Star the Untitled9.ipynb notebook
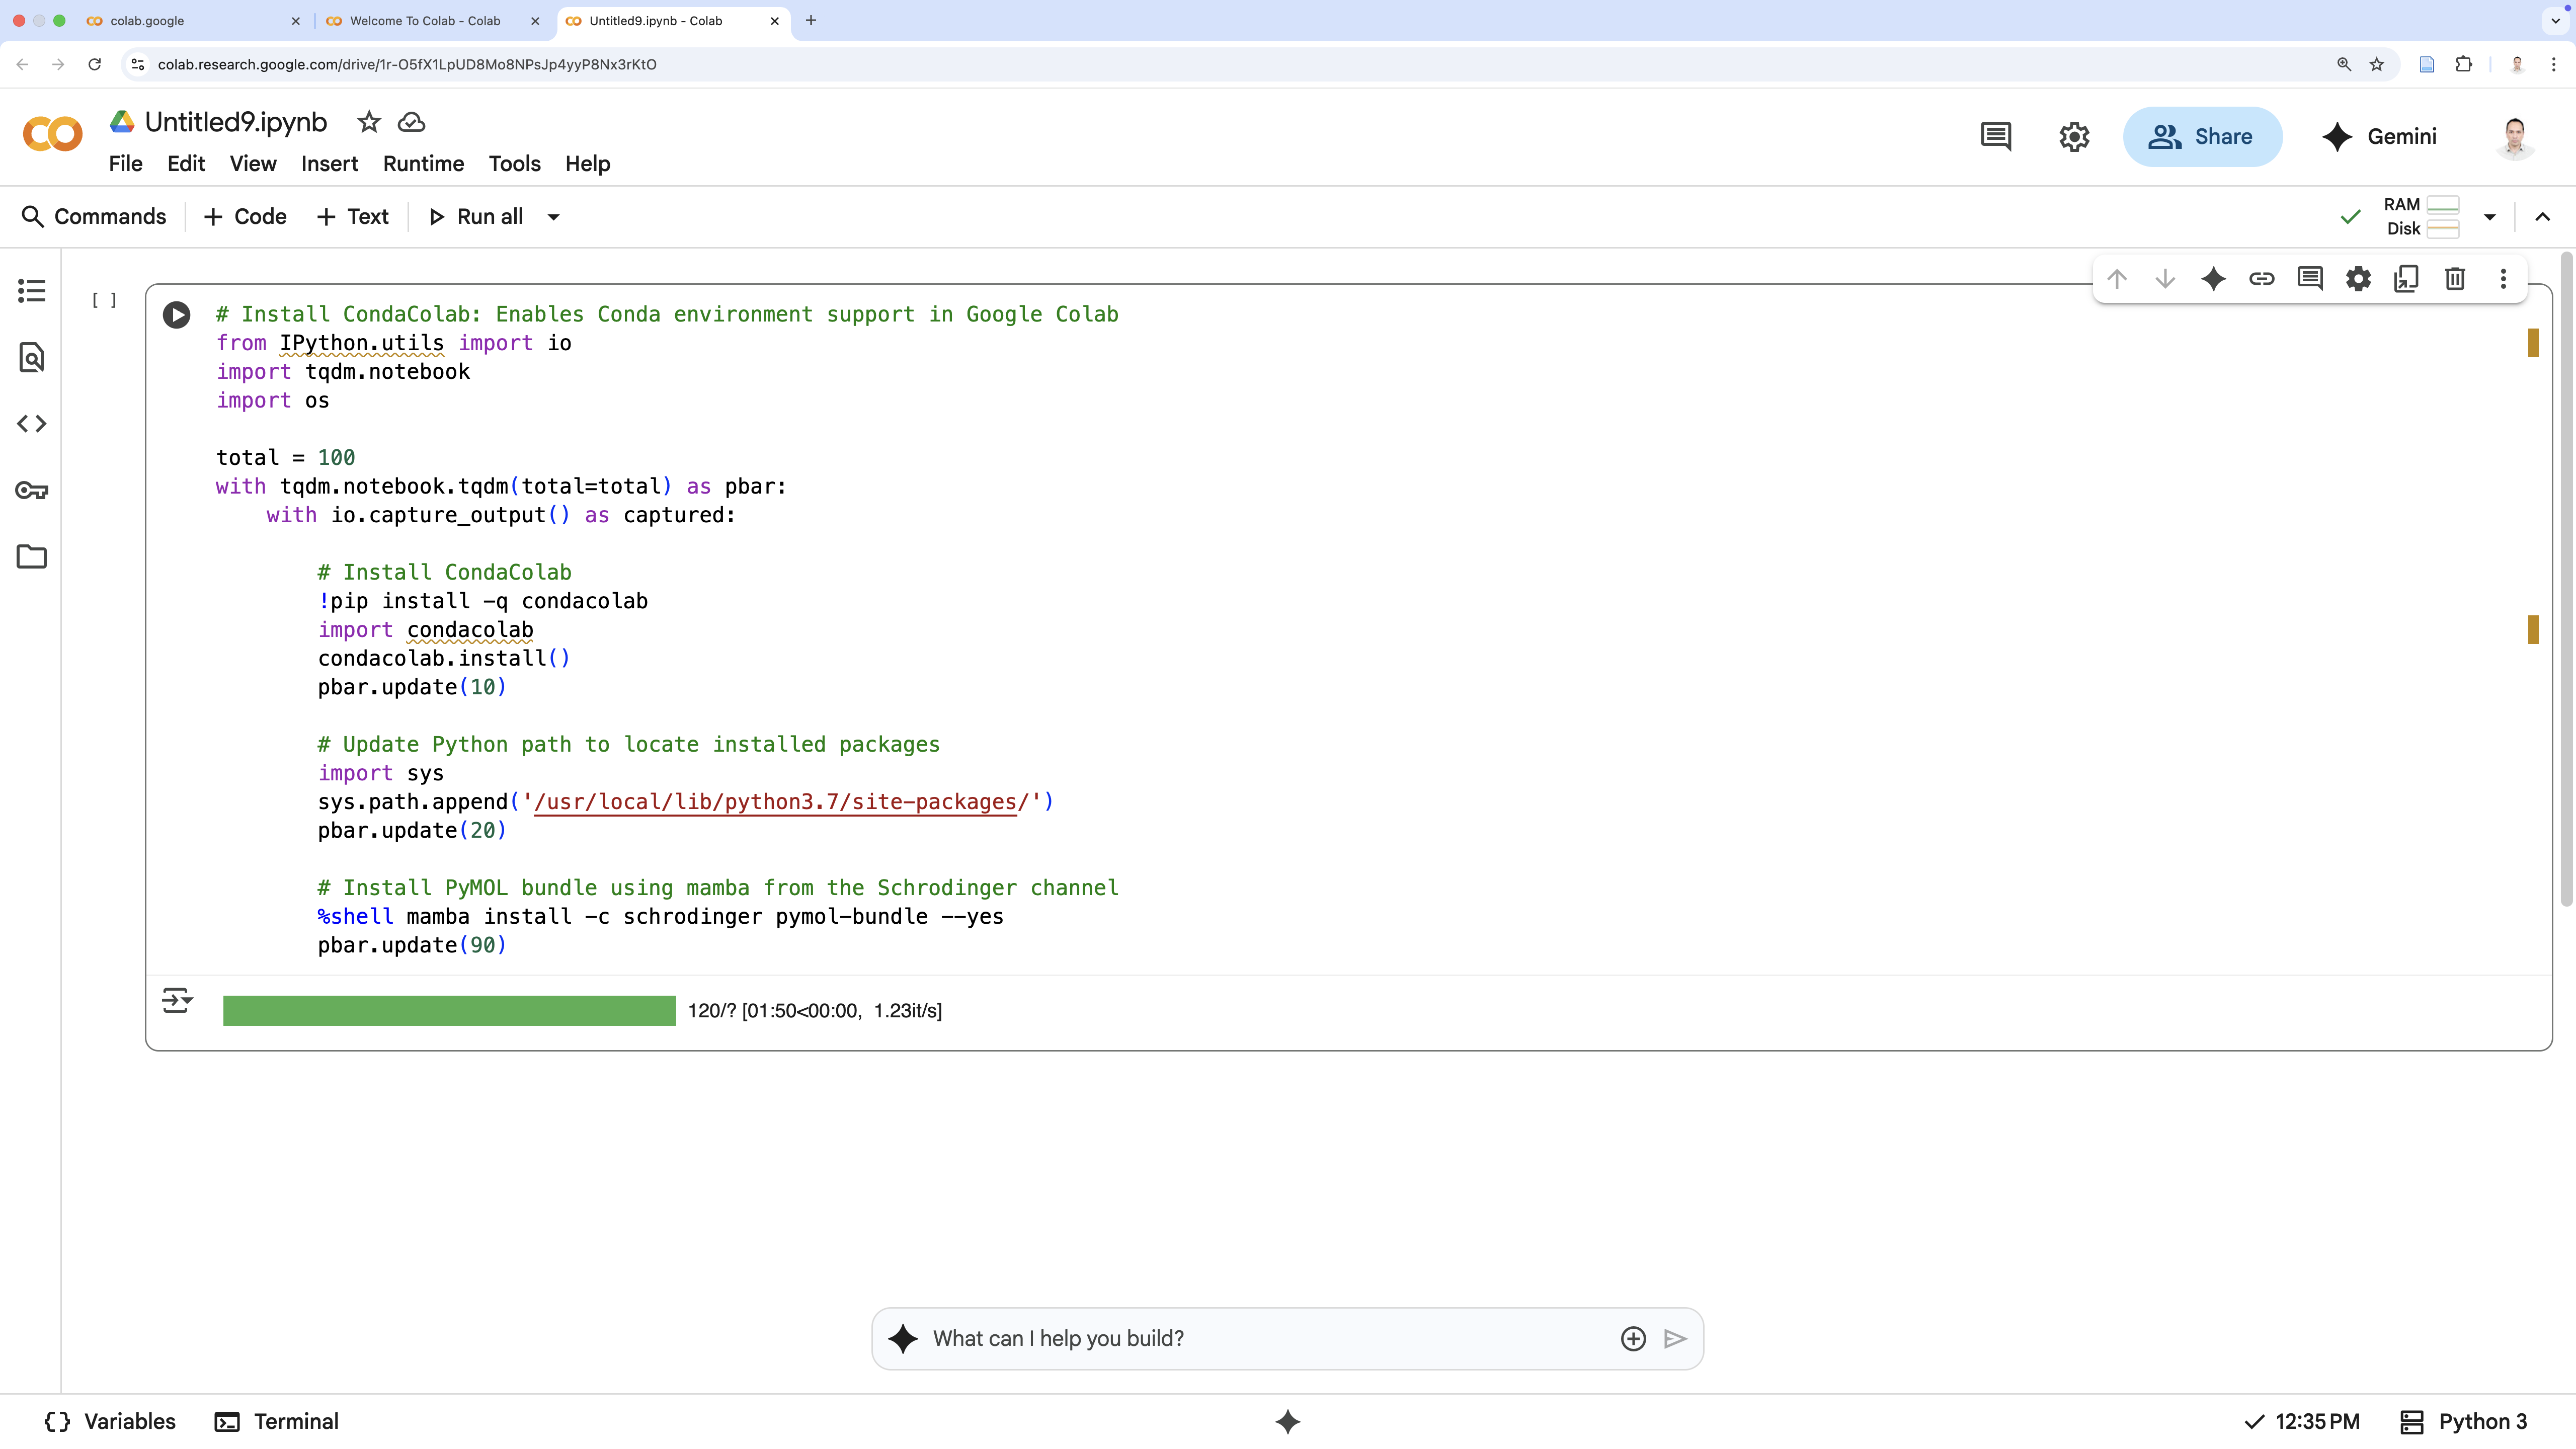This screenshot has height=1449, width=2576. 369,122
